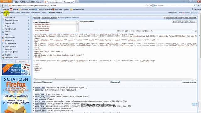This screenshot has height=113, width=201.
Task: Click the Каталог статей sidebar icon
Action: pyautogui.click(x=3, y=29)
